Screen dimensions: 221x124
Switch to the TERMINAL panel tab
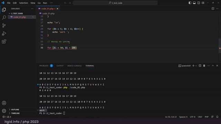pos(90,66)
